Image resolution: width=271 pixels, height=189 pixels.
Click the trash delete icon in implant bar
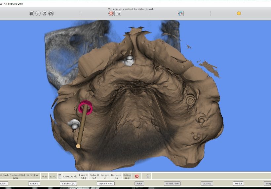pos(148,176)
